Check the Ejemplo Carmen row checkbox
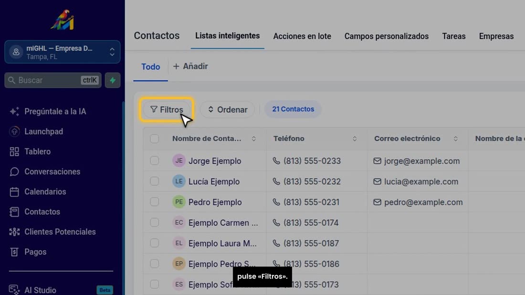The width and height of the screenshot is (525, 295). pyautogui.click(x=154, y=222)
